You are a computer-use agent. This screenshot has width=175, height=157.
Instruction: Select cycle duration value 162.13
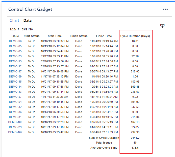135,122
